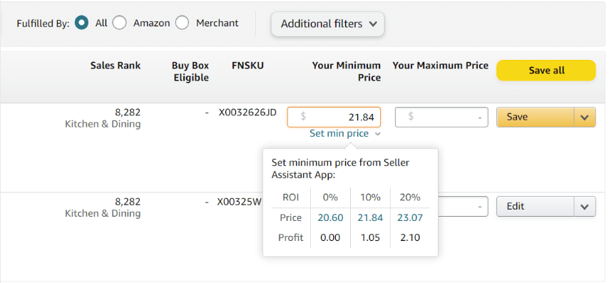Toggle the Set min price link
Screen dimensions: 609x283
click(339, 133)
